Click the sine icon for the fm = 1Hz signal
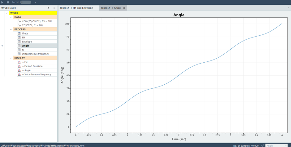 [19, 21]
